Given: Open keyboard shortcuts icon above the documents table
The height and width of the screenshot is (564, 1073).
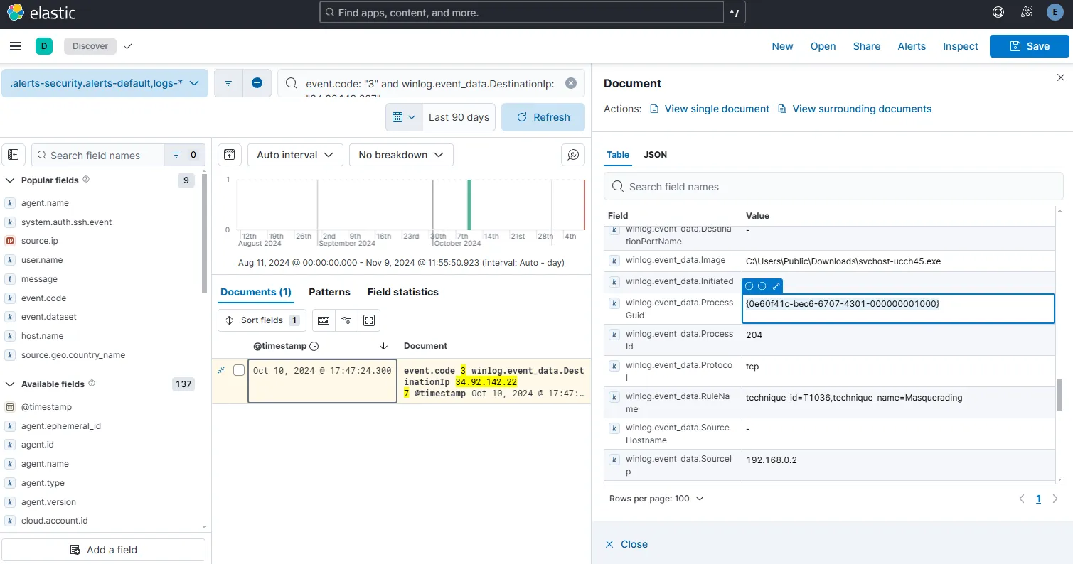Looking at the screenshot, I should (324, 320).
